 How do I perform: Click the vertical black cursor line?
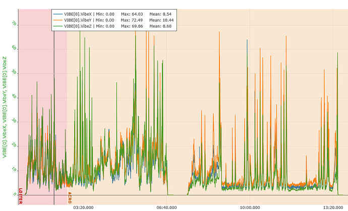click(54, 126)
